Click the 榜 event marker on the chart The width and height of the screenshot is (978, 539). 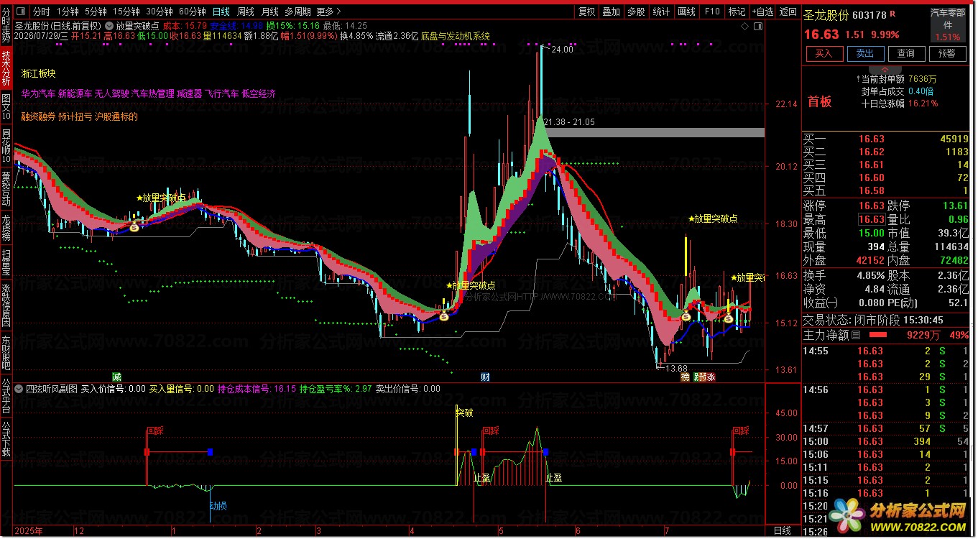pyautogui.click(x=685, y=377)
